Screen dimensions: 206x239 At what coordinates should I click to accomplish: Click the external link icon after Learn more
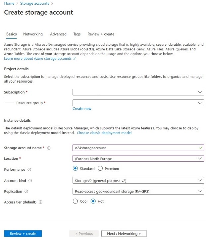(74, 59)
